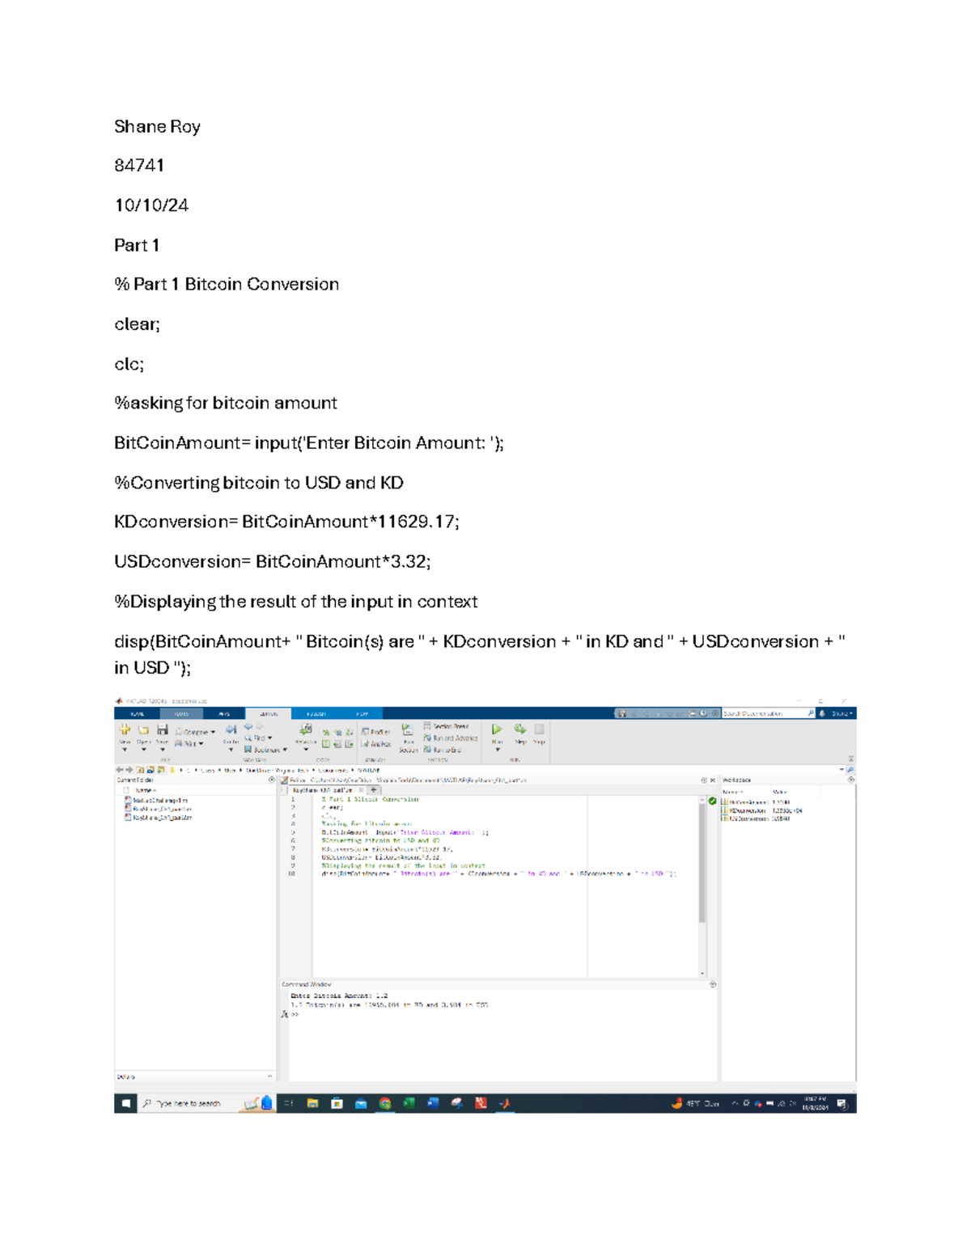Click Chrome icon on taskbar
The image size is (971, 1256).
pos(385,1103)
